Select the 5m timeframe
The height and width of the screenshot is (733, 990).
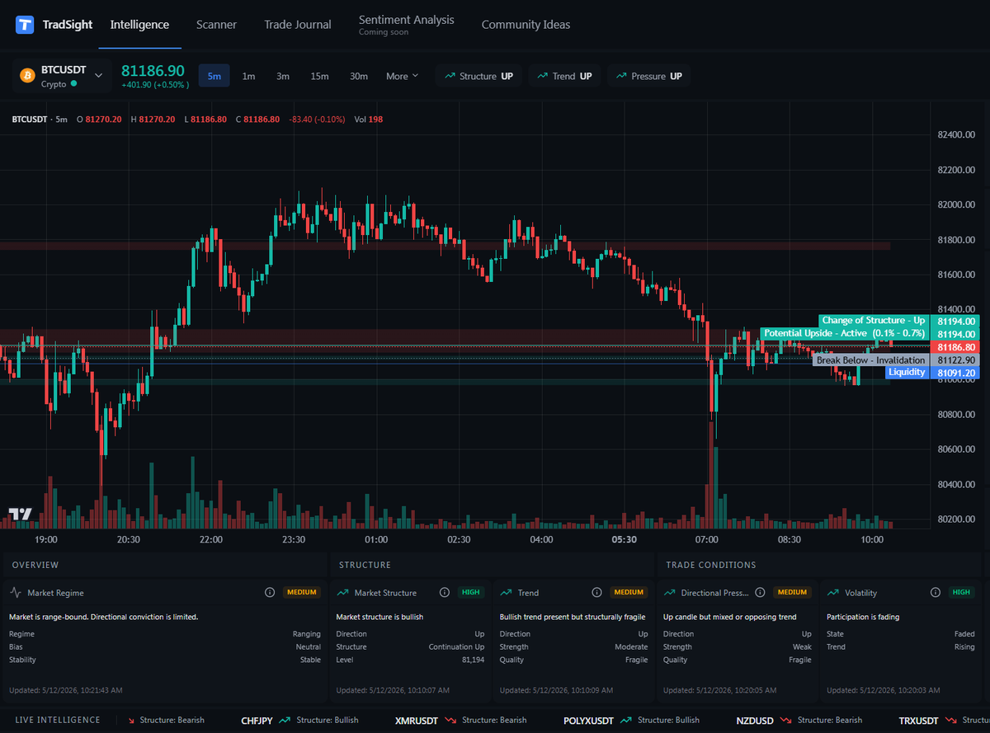pyautogui.click(x=214, y=76)
